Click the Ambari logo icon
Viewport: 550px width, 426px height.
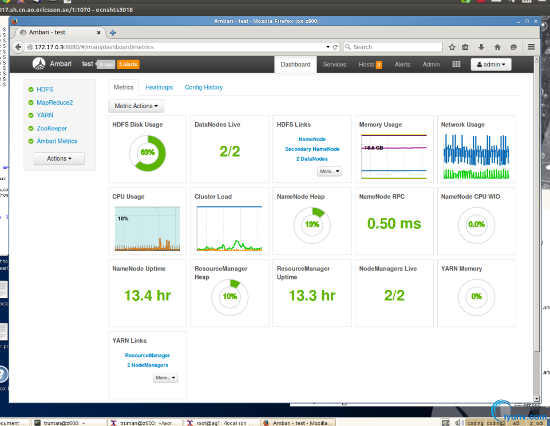pos(39,64)
